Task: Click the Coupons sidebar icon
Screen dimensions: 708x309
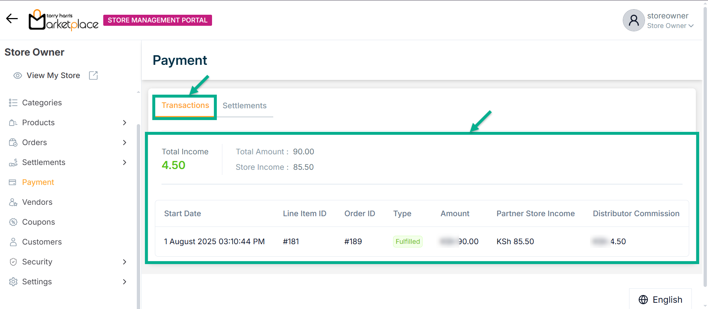Action: [x=13, y=222]
